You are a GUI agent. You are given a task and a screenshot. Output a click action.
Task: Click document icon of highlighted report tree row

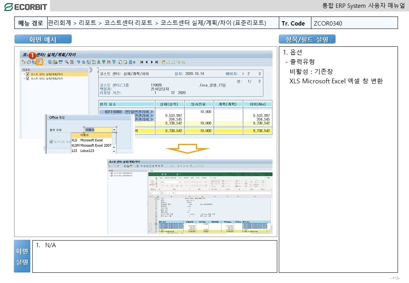pyautogui.click(x=28, y=74)
